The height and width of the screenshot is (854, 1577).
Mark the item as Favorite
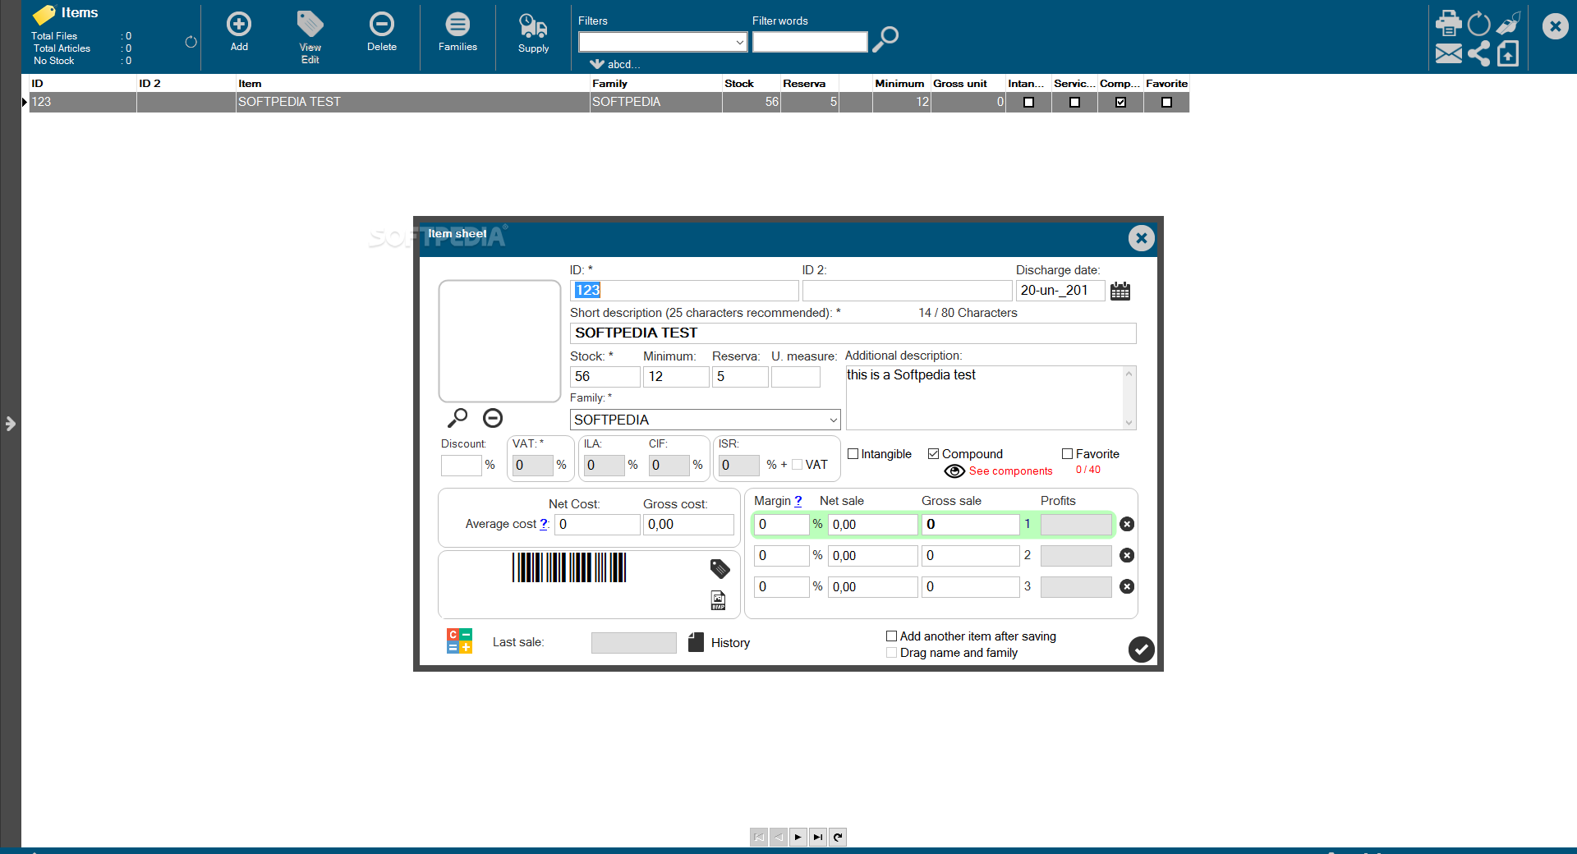pyautogui.click(x=1067, y=454)
